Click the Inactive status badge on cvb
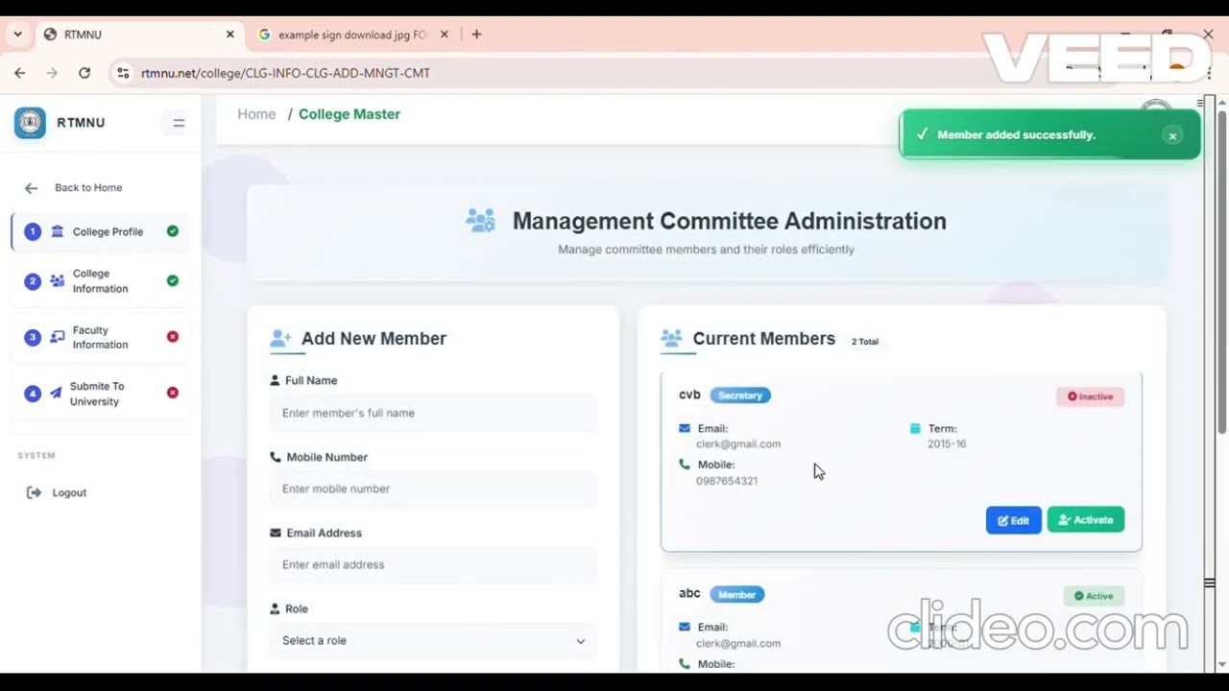1229x691 pixels. click(1090, 396)
